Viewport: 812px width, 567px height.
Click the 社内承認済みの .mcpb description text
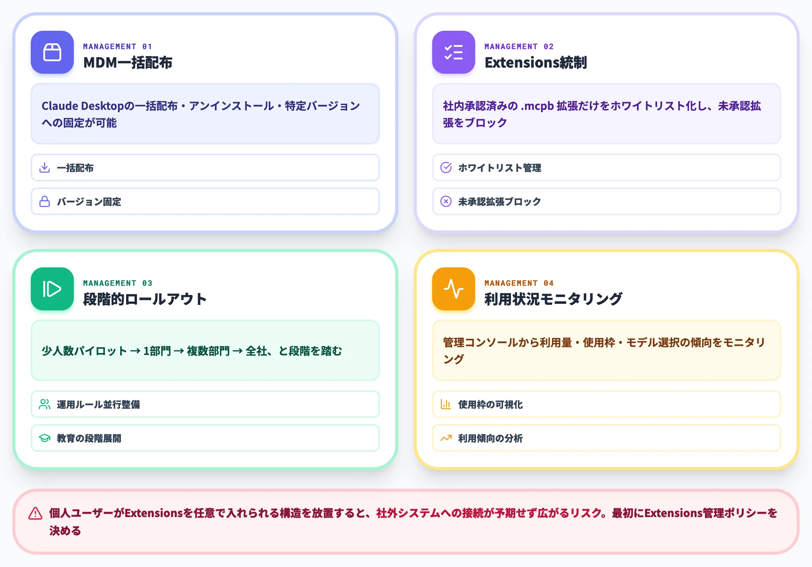tap(602, 114)
